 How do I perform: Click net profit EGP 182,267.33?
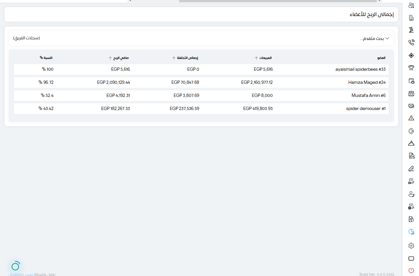click(116, 108)
